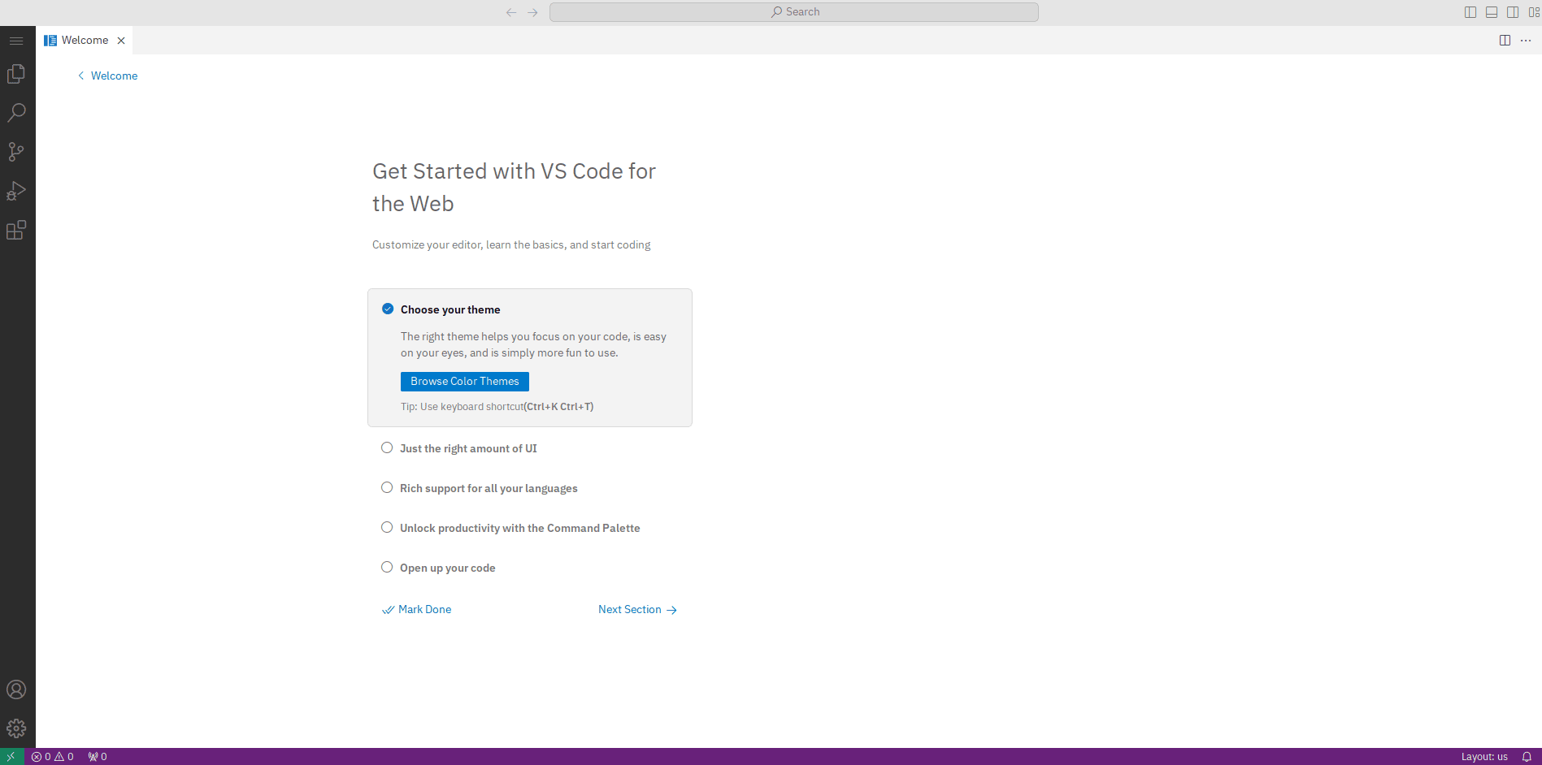The image size is (1542, 765).
Task: Mark the Open up your code step
Action: 447,567
